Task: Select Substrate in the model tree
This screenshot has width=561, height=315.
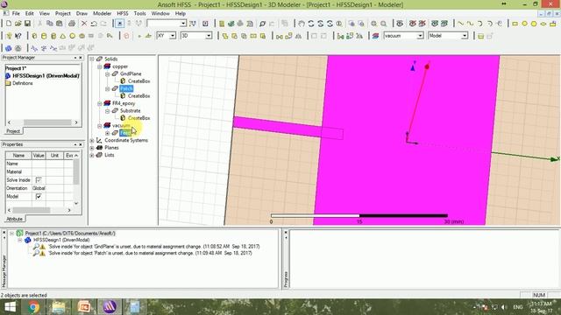Action: pyautogui.click(x=130, y=111)
